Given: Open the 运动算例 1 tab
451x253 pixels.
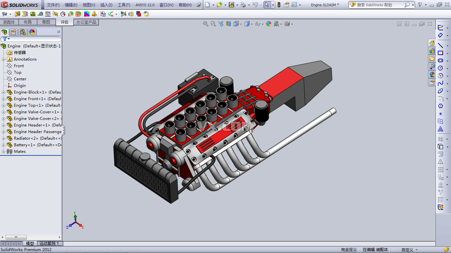Looking at the screenshot, I should tap(49, 243).
